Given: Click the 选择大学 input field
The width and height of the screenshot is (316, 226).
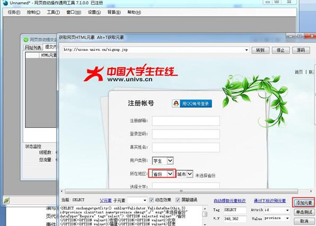Looking at the screenshot, I should pos(186,186).
